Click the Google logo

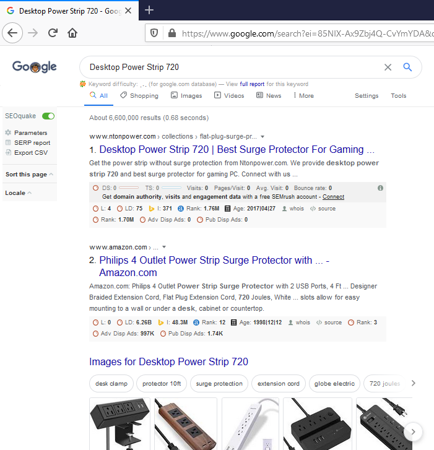coord(35,67)
